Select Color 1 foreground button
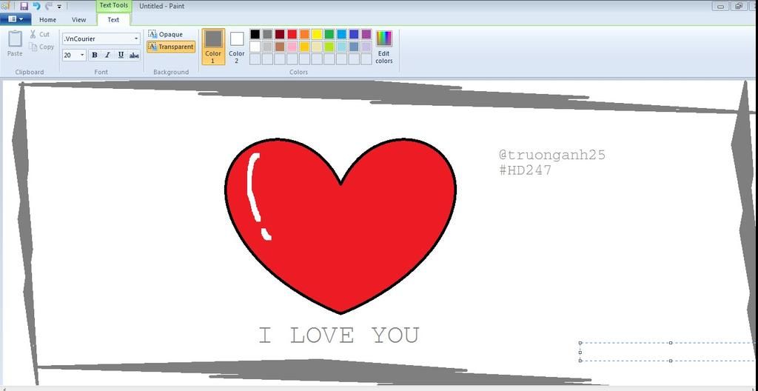The width and height of the screenshot is (758, 391). pos(213,47)
